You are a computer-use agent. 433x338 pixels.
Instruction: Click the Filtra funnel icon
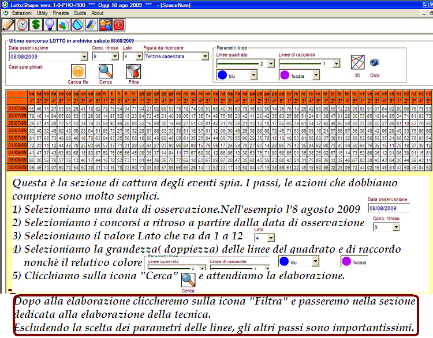pyautogui.click(x=133, y=72)
